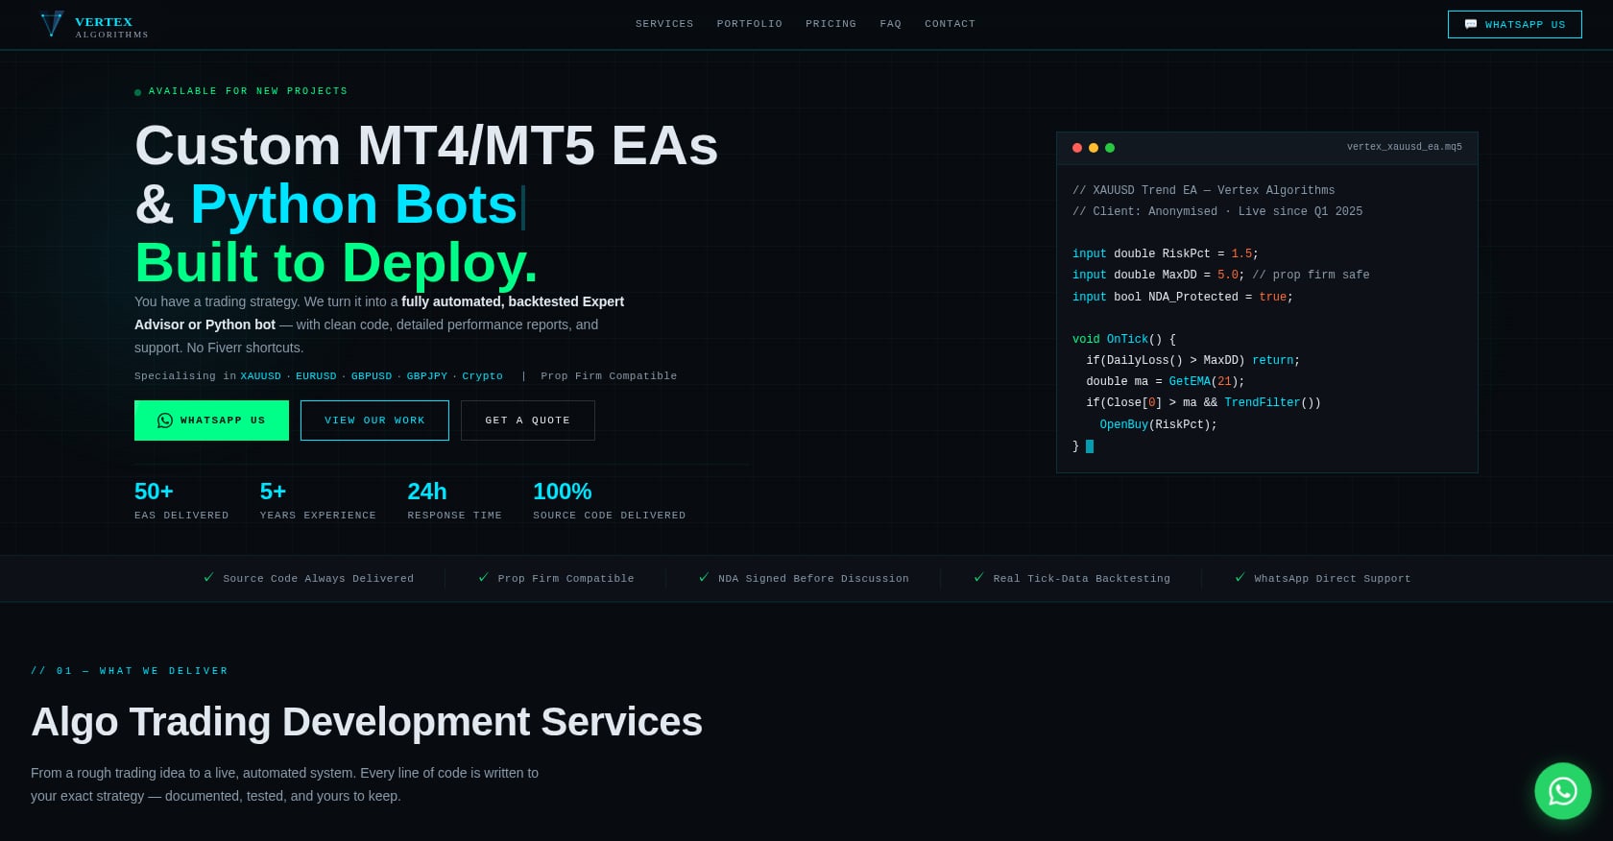This screenshot has width=1613, height=841.
Task: Click the Built to Deploy headline
Action: (336, 262)
